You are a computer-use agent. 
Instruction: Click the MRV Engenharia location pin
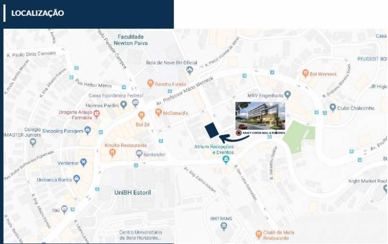coord(287,95)
